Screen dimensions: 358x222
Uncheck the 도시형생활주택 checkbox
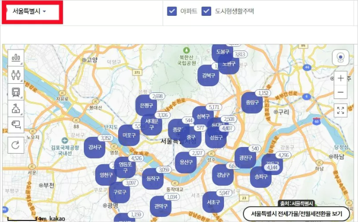[x=207, y=11]
